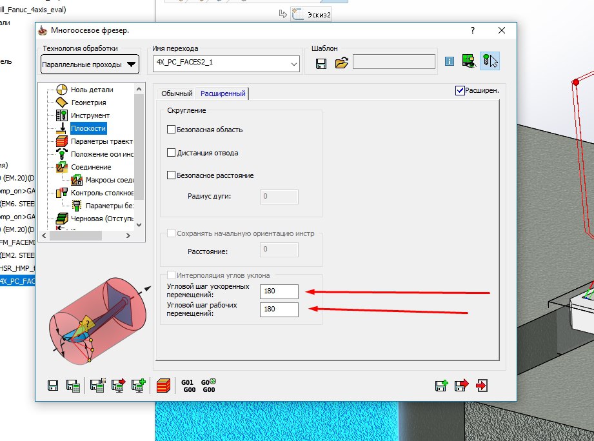The width and height of the screenshot is (594, 441).
Task: Enable the Безопасная область checkbox
Action: [x=171, y=130]
